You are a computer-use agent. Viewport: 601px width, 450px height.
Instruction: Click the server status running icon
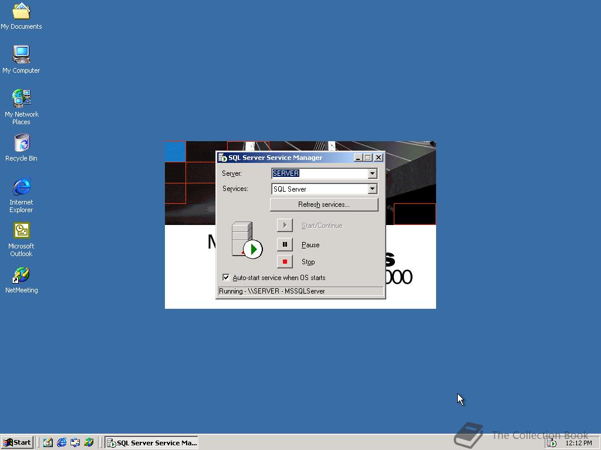click(247, 240)
